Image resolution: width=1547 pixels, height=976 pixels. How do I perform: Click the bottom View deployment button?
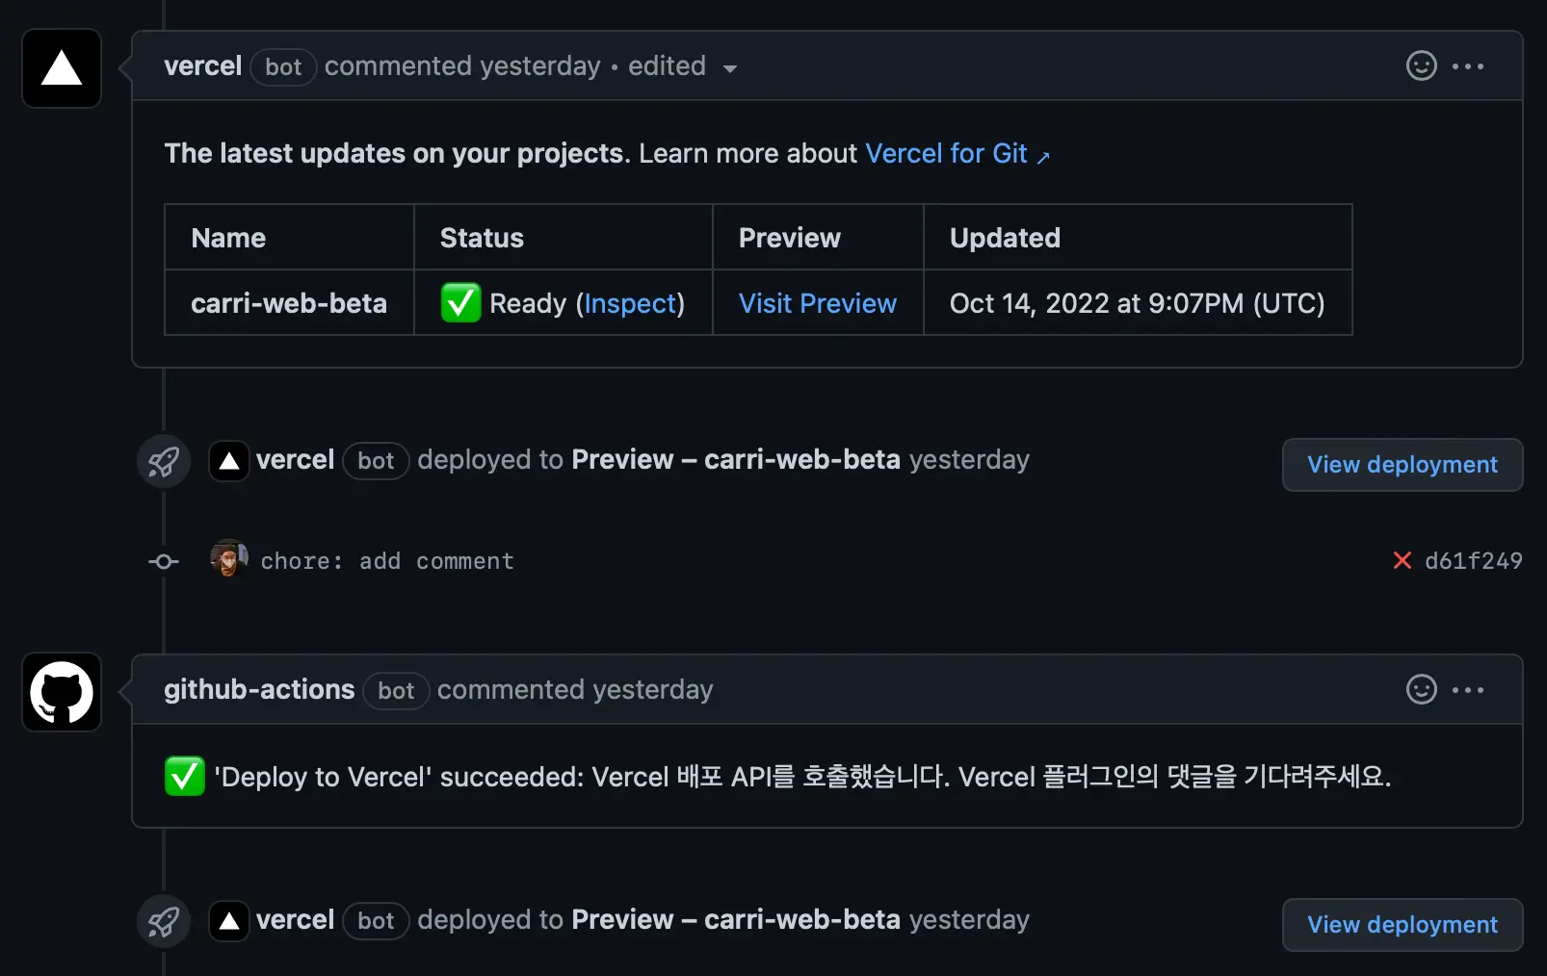pos(1403,925)
